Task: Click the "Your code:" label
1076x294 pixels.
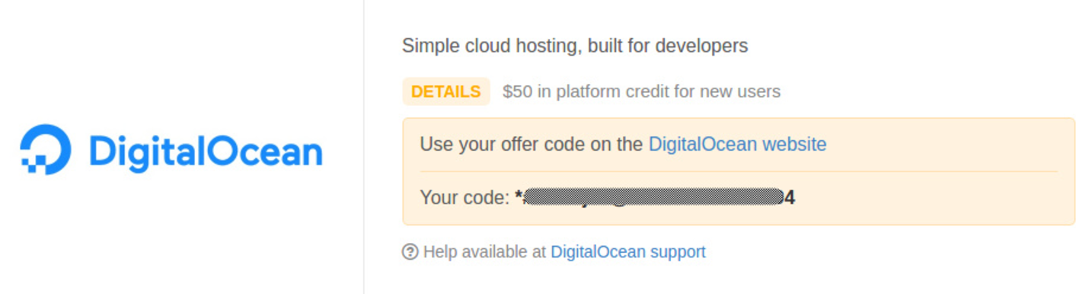Action: [x=465, y=198]
